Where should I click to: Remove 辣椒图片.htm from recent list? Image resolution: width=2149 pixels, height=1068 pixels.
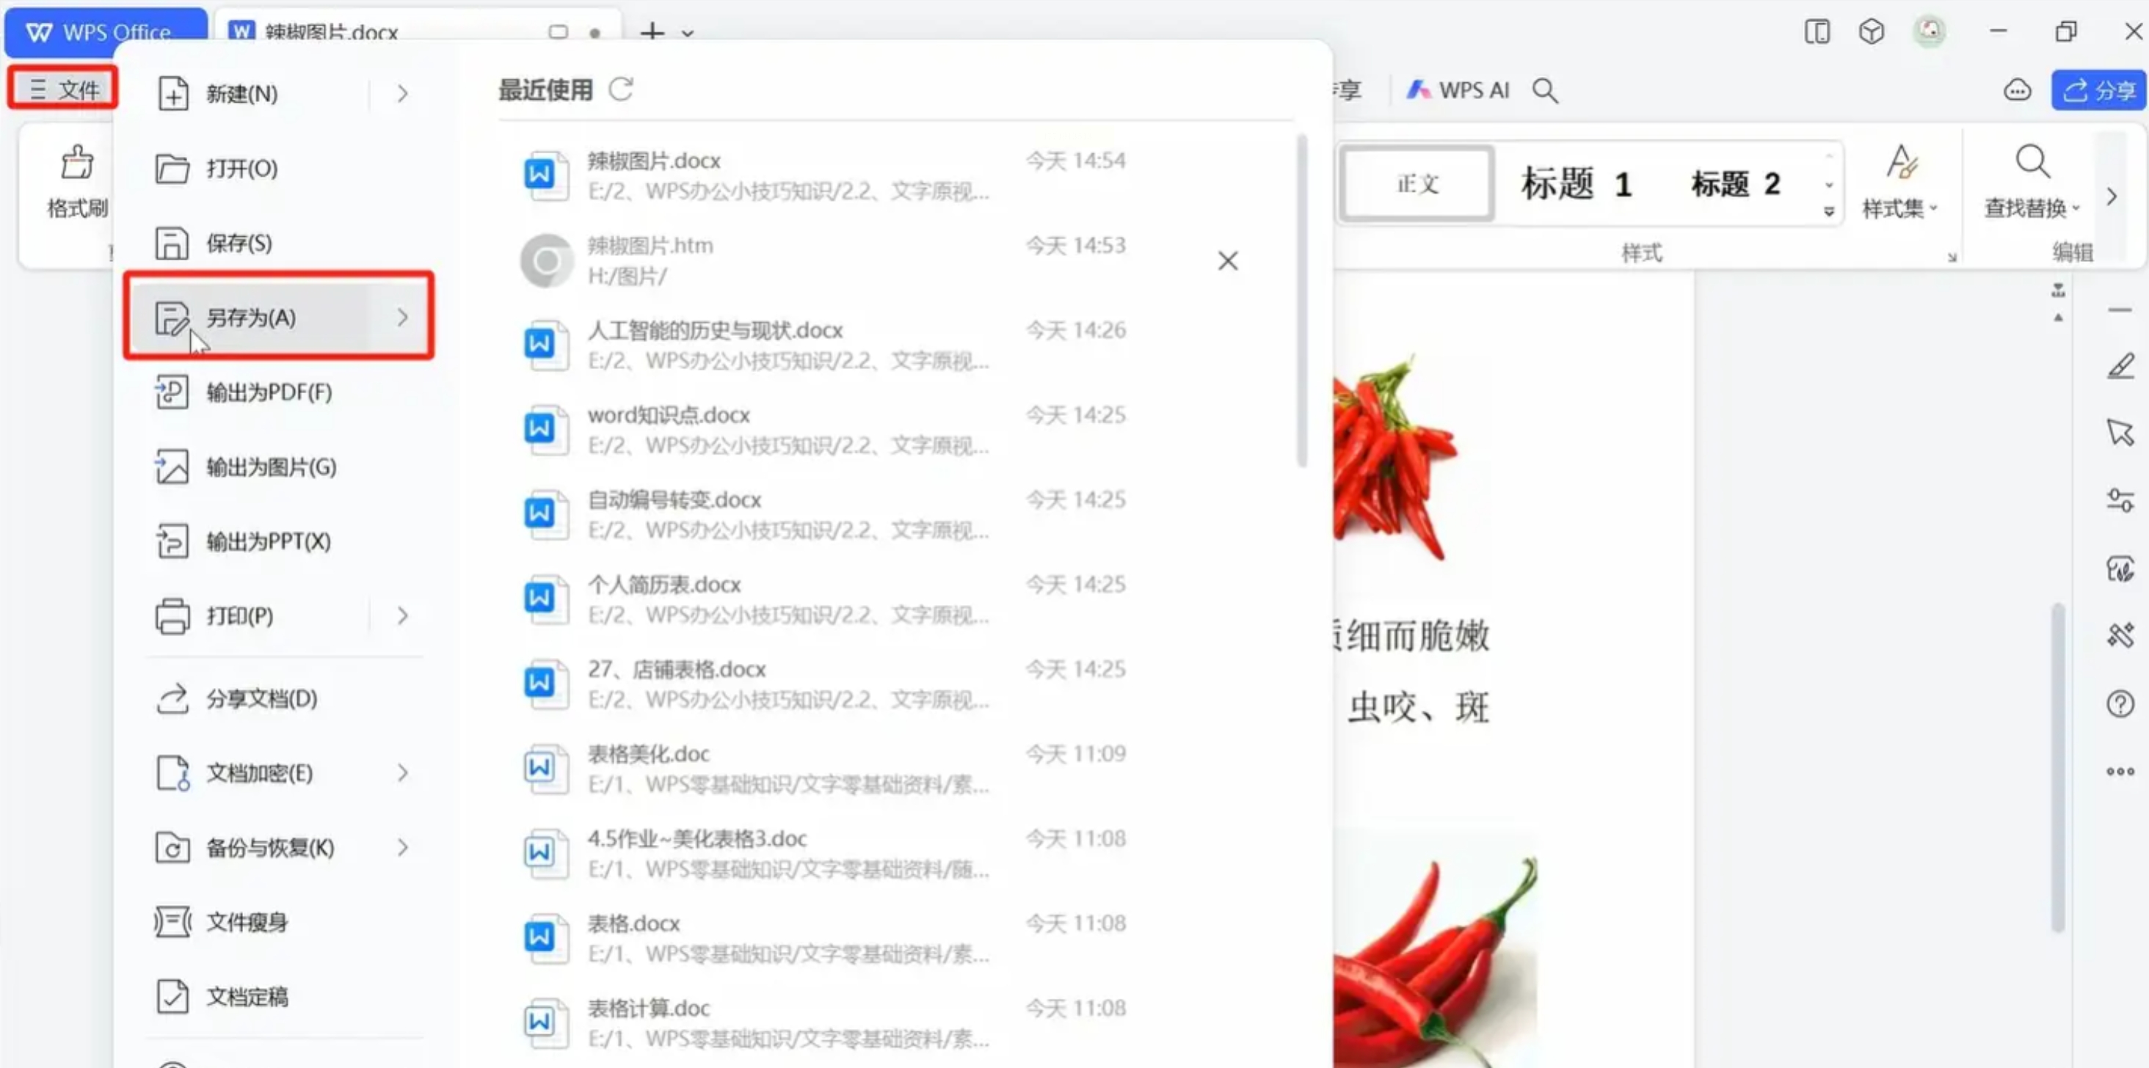click(1227, 261)
